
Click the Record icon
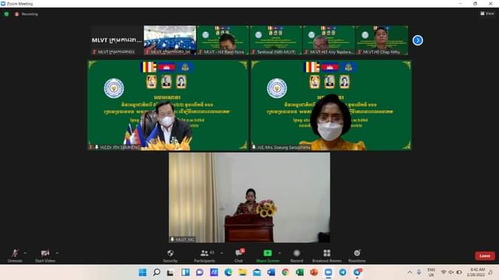click(x=297, y=254)
